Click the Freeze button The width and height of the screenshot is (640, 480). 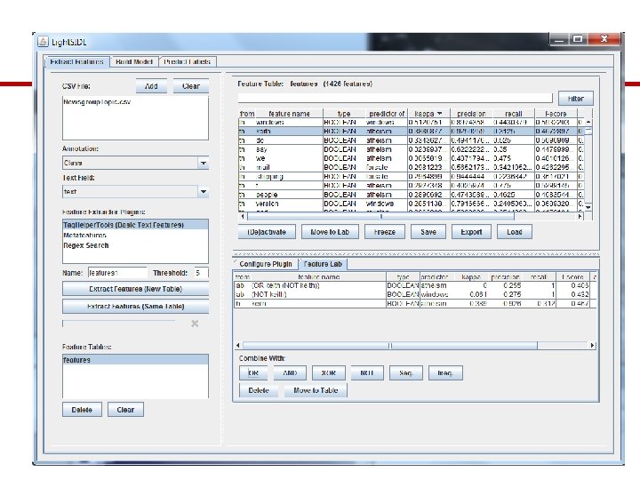pos(385,232)
